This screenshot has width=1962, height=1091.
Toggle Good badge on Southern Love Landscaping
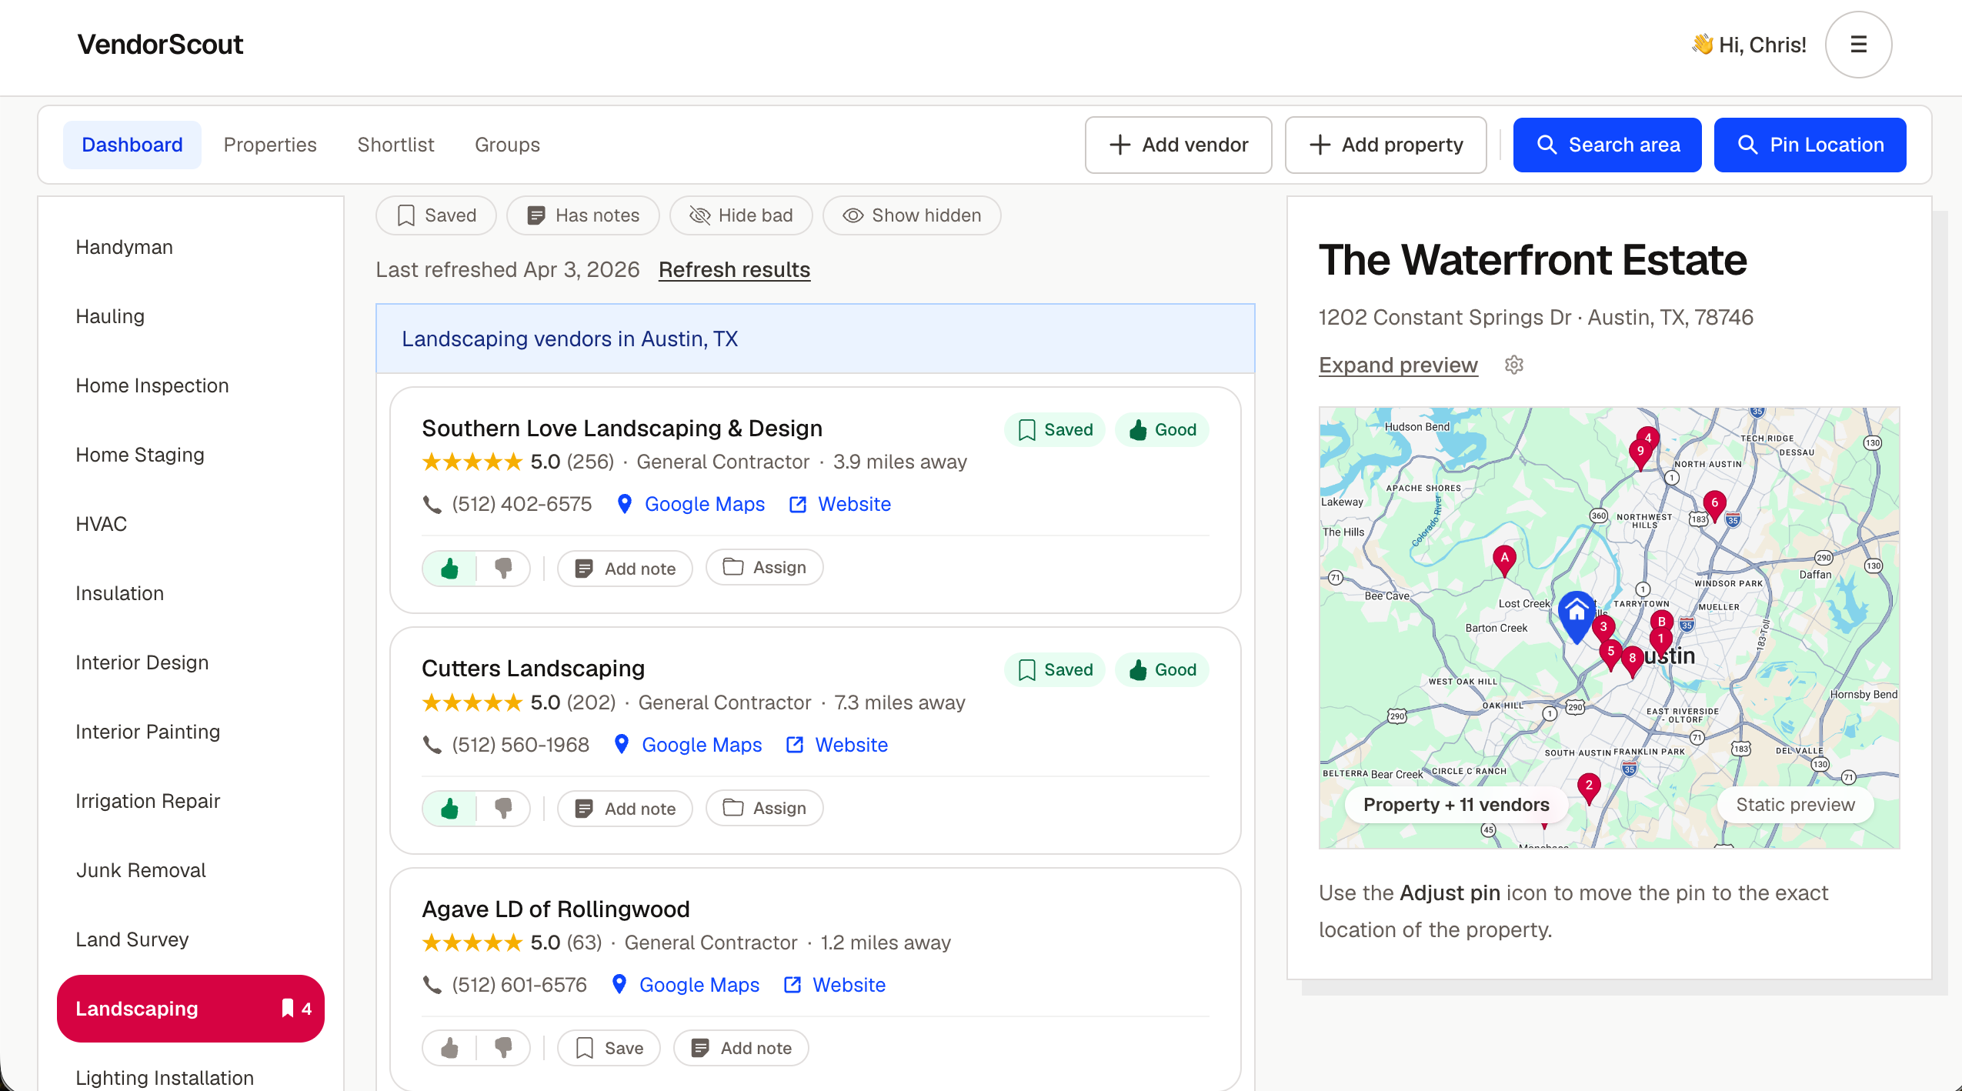(1162, 429)
